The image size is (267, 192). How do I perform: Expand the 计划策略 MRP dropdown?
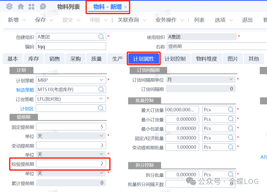[x=101, y=80]
